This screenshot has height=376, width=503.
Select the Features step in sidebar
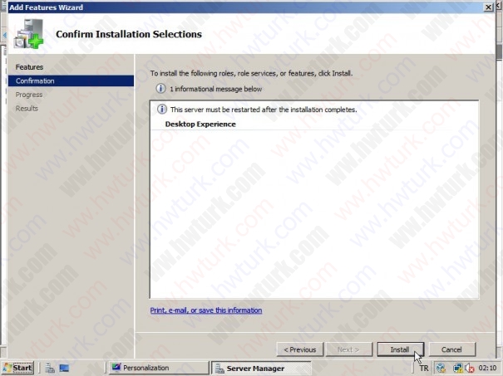pos(29,67)
